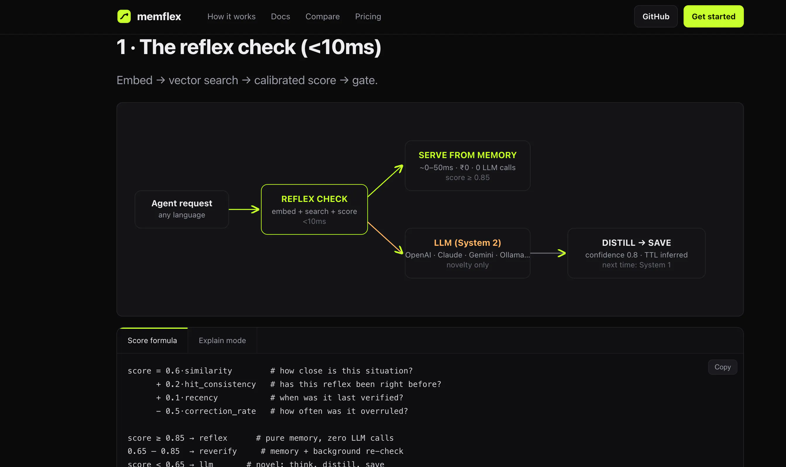Click the comment "# has this reflex been right before?"
The width and height of the screenshot is (786, 467).
(356, 384)
